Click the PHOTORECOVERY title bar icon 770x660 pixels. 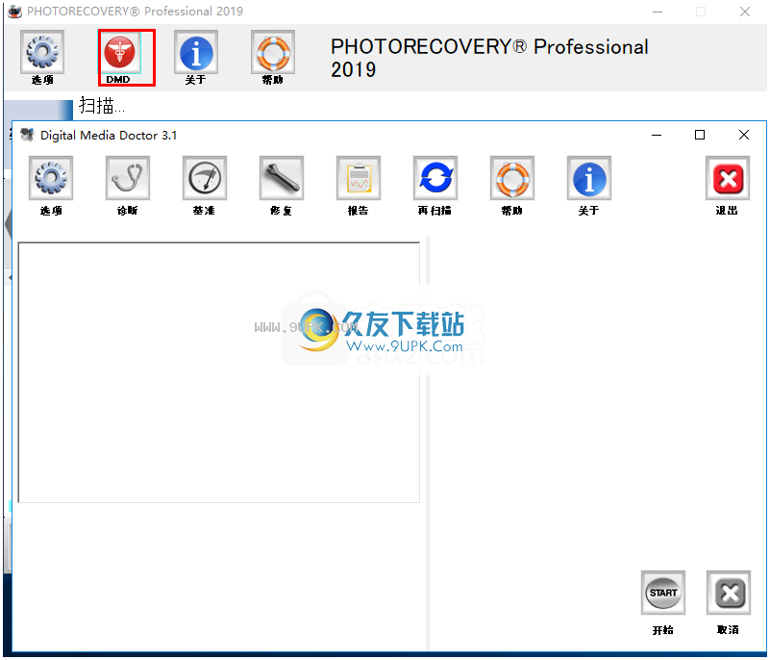(x=14, y=12)
